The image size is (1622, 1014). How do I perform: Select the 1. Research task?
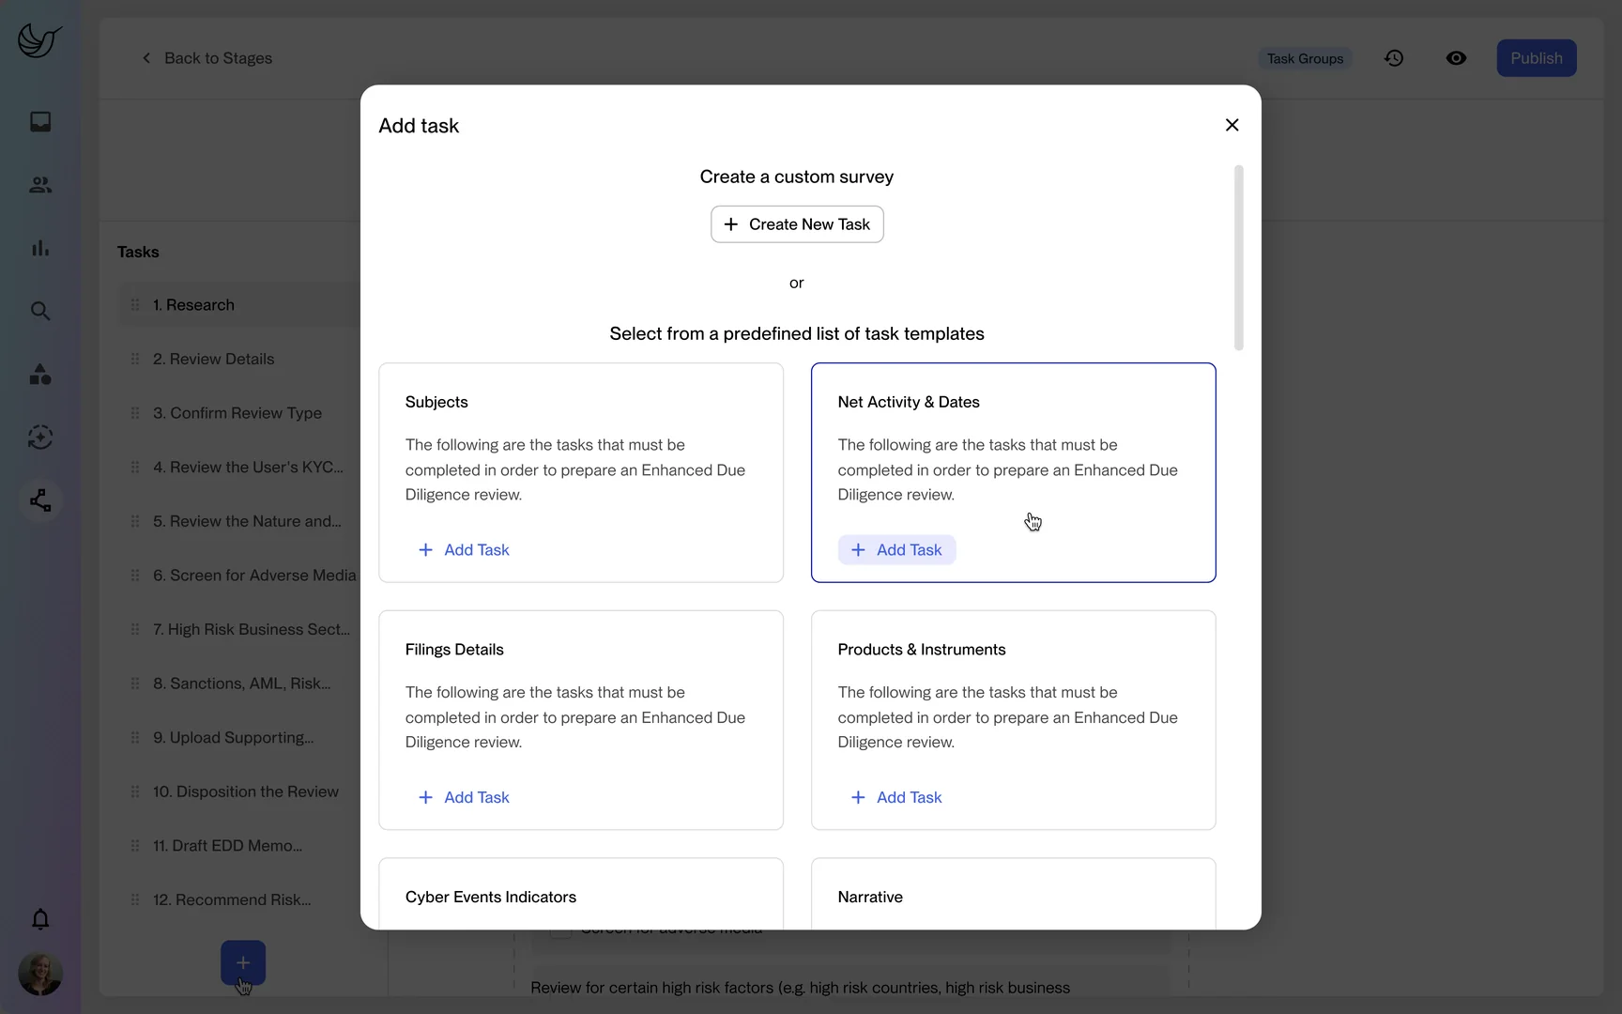pos(239,305)
